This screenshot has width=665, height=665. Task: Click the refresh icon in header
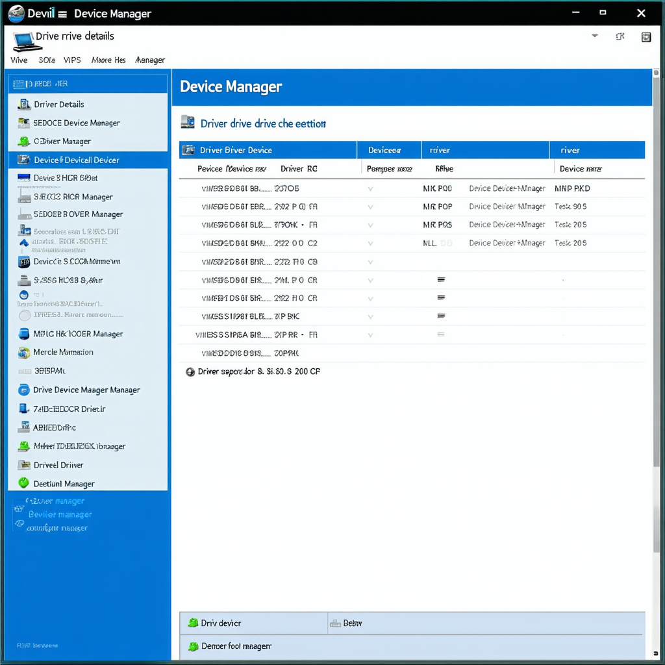(x=620, y=36)
